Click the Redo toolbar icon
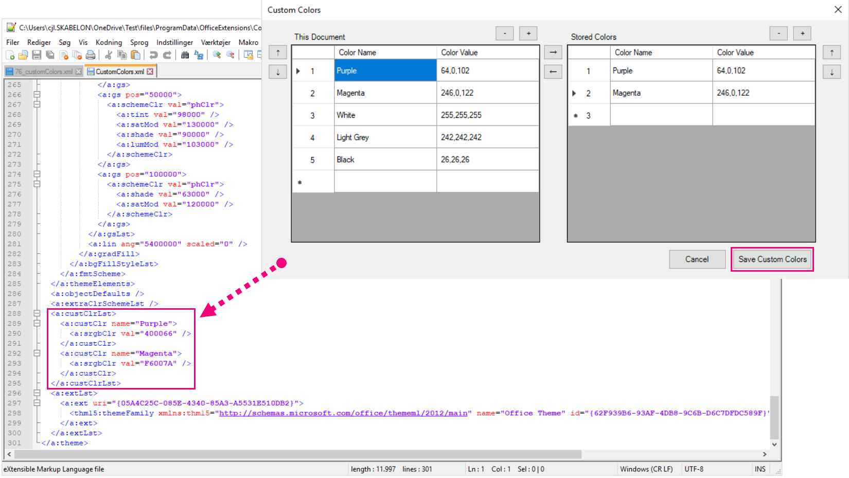Image resolution: width=849 pixels, height=478 pixels. [167, 55]
